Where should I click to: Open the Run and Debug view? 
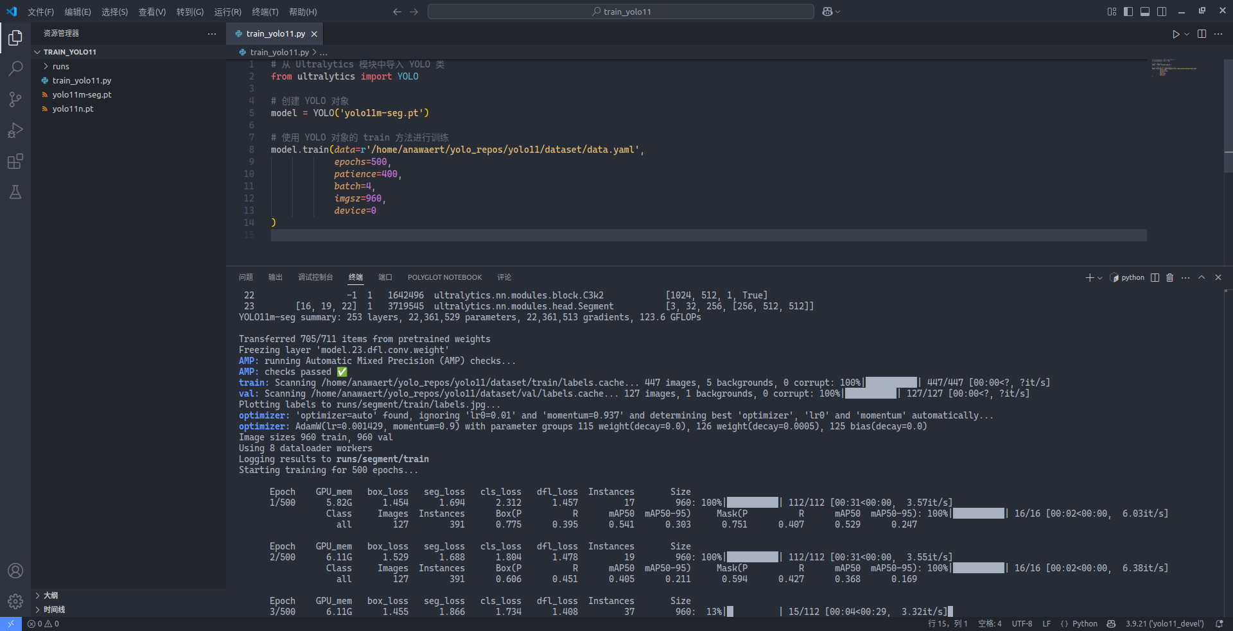click(x=15, y=130)
